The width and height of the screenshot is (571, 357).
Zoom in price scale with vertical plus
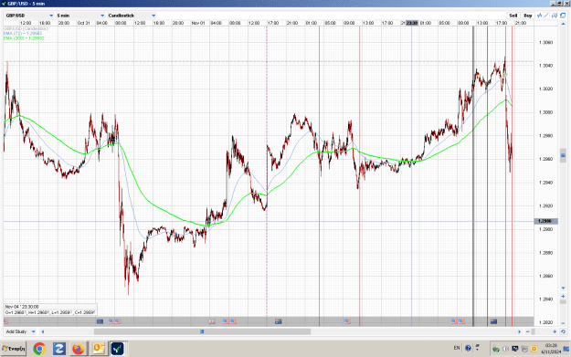tap(563, 296)
